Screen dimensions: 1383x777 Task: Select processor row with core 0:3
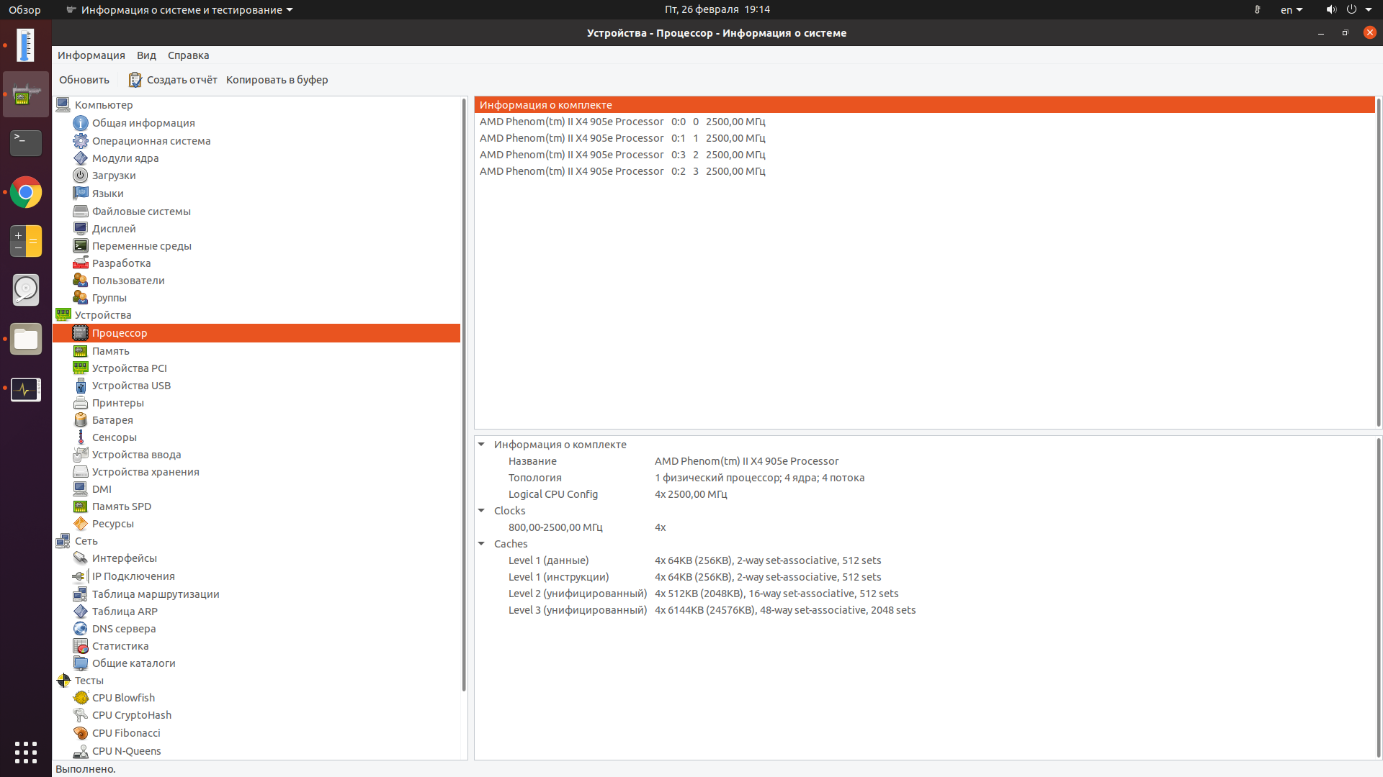tap(622, 155)
